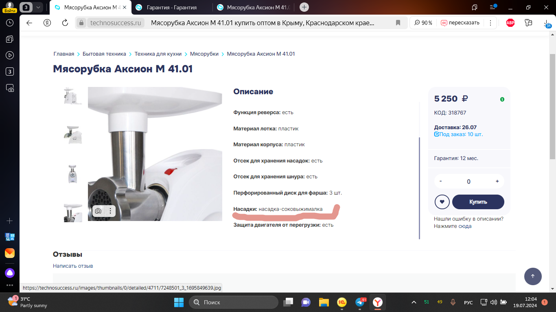The image size is (556, 312).
Task: Open Мясорубки breadcrumb
Action: (204, 54)
